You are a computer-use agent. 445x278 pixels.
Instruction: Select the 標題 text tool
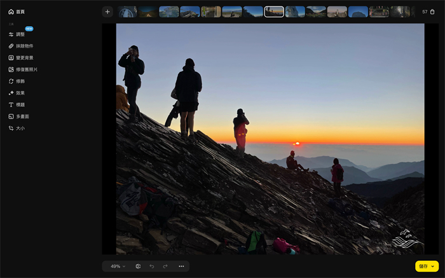(x=20, y=104)
